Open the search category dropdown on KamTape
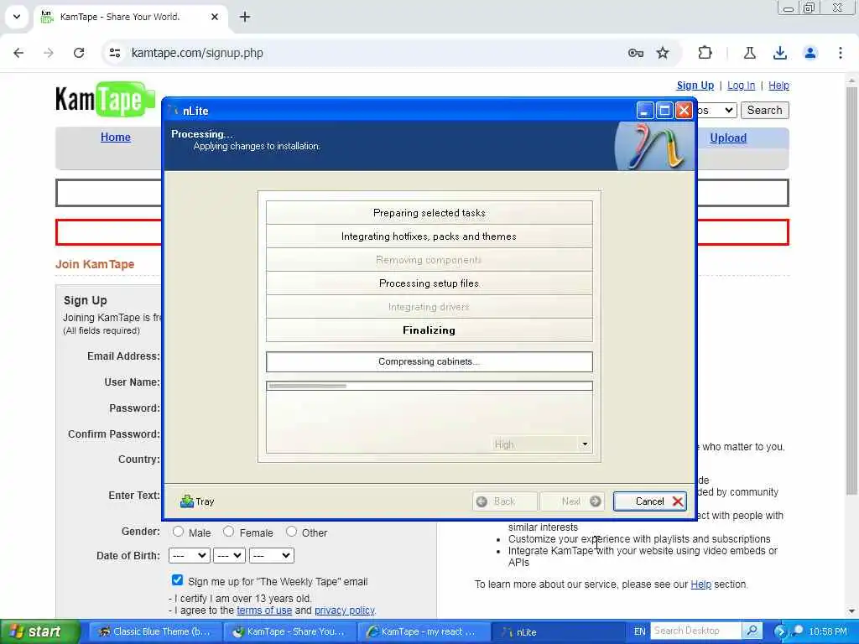The width and height of the screenshot is (859, 644). pyautogui.click(x=716, y=110)
